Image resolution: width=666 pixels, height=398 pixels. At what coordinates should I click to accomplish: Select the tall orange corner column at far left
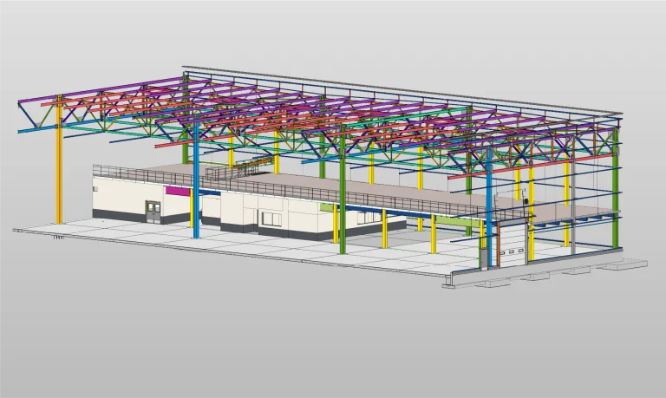click(60, 160)
